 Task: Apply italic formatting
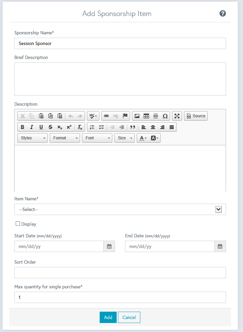[x=32, y=127]
